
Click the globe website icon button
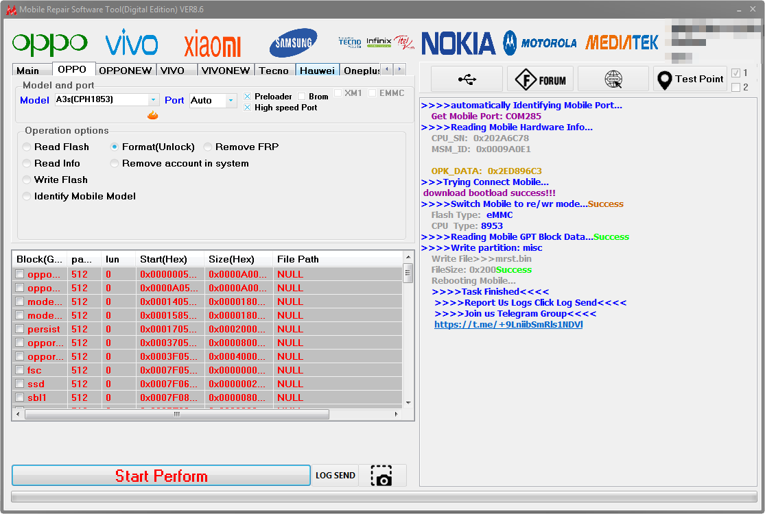point(613,79)
